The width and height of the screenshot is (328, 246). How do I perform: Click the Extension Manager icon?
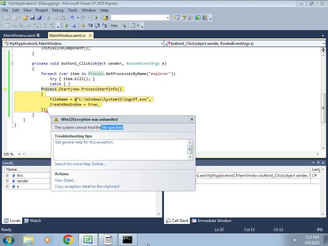(x=205, y=18)
